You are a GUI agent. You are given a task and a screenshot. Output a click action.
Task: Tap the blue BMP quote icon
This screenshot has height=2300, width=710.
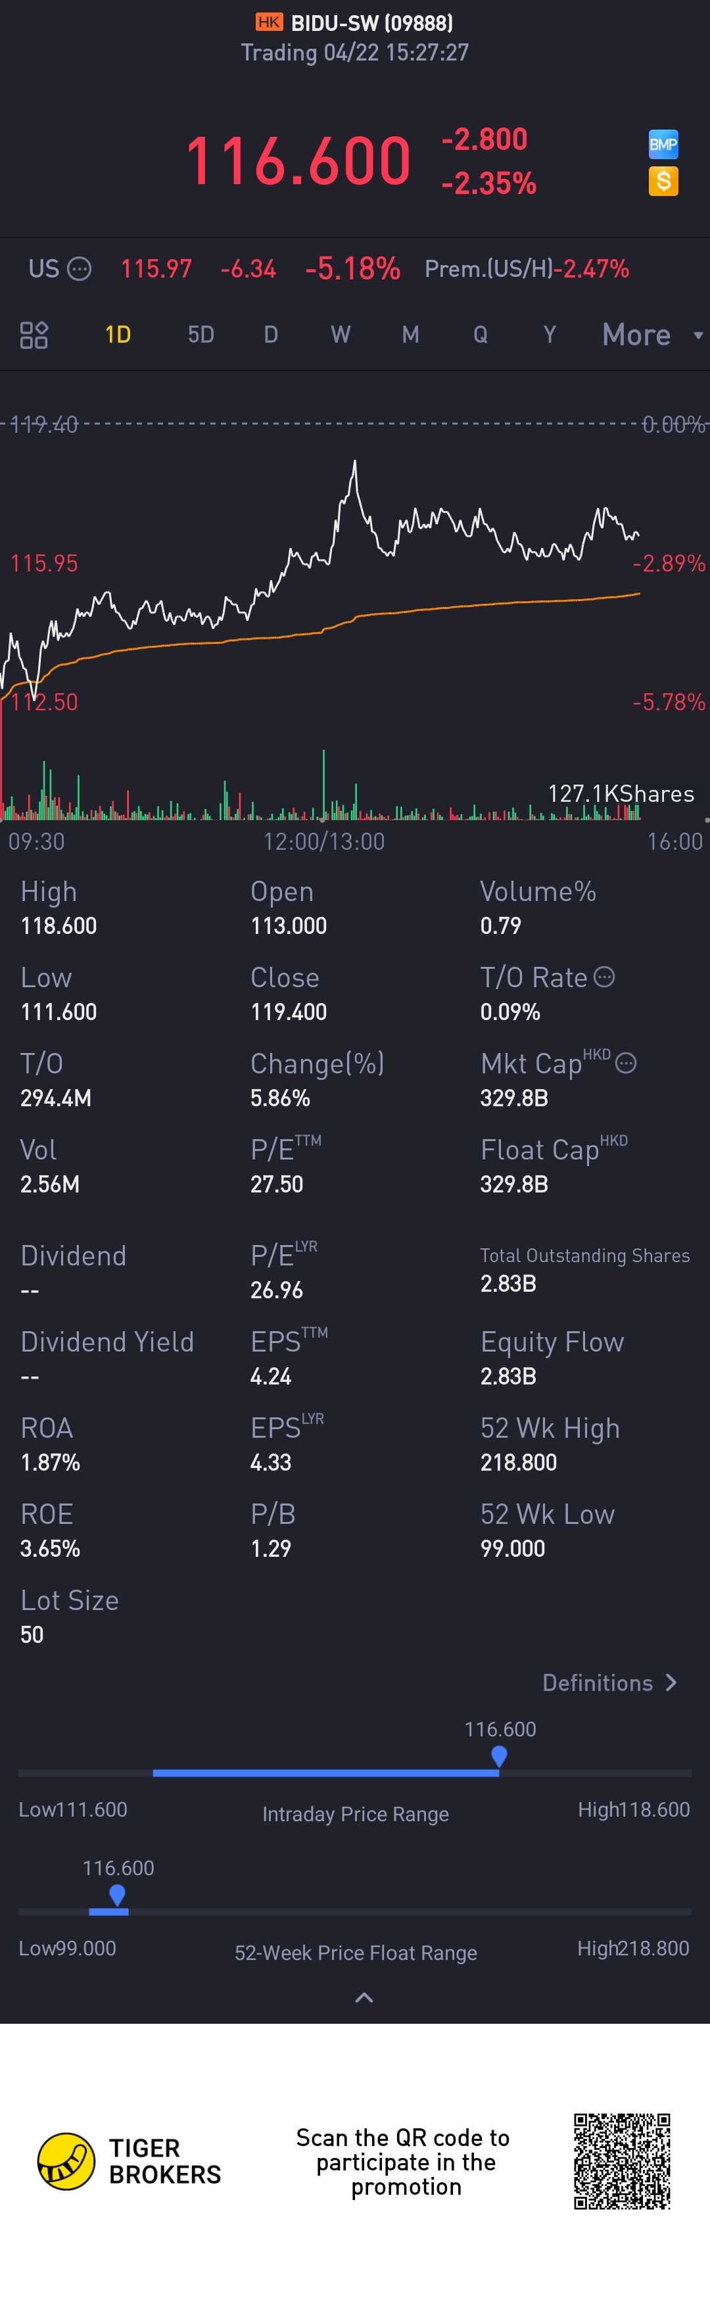point(663,144)
